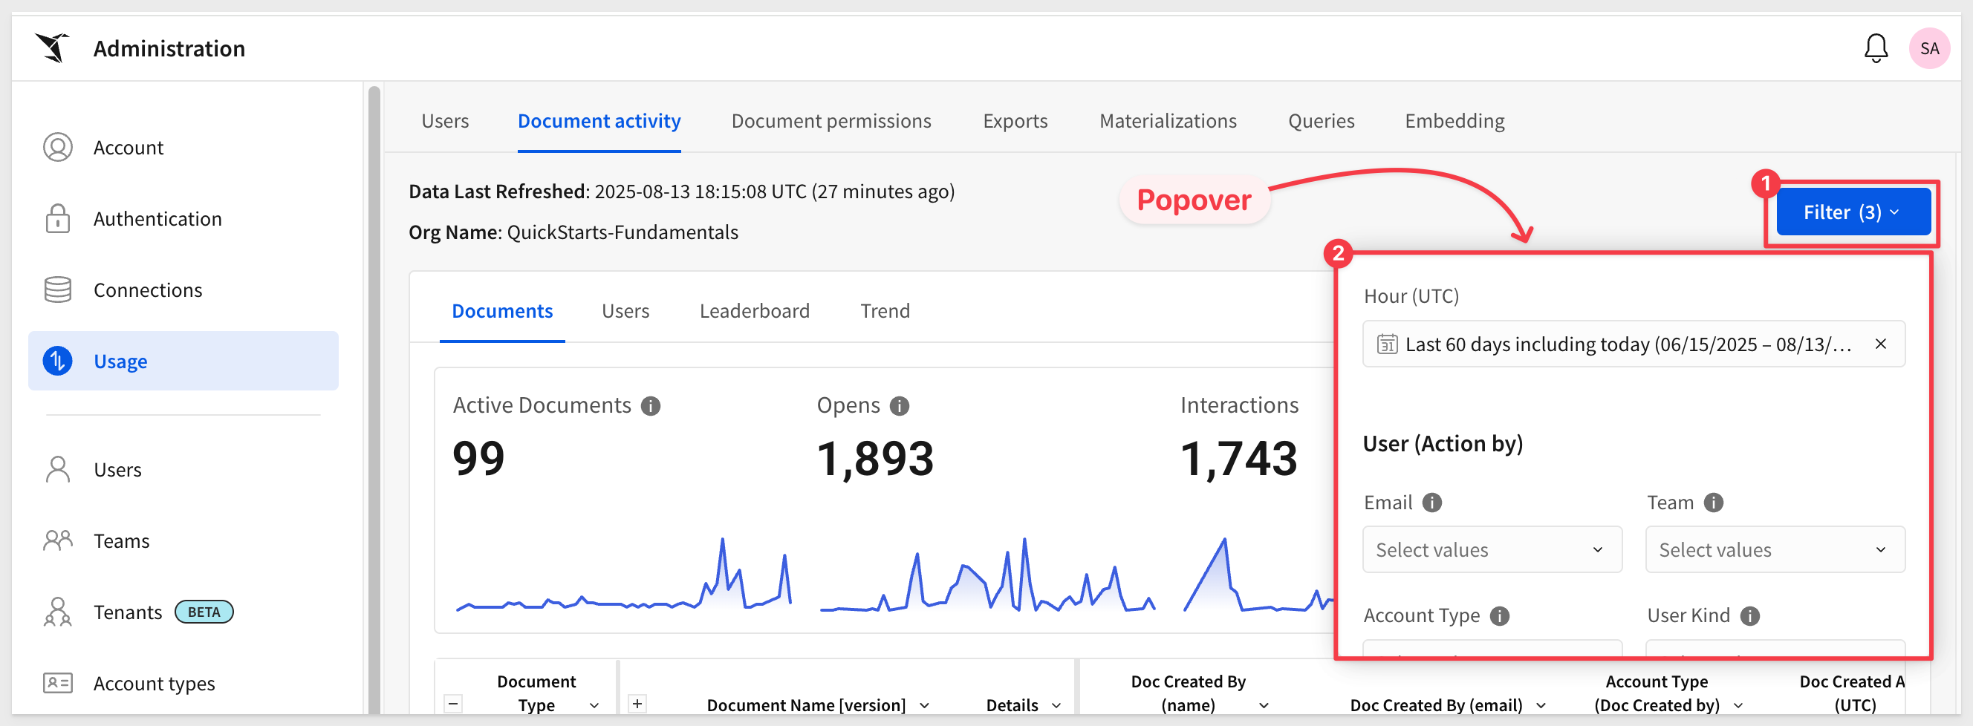1973x726 pixels.
Task: Show Opens info tooltip icon
Action: click(x=899, y=405)
